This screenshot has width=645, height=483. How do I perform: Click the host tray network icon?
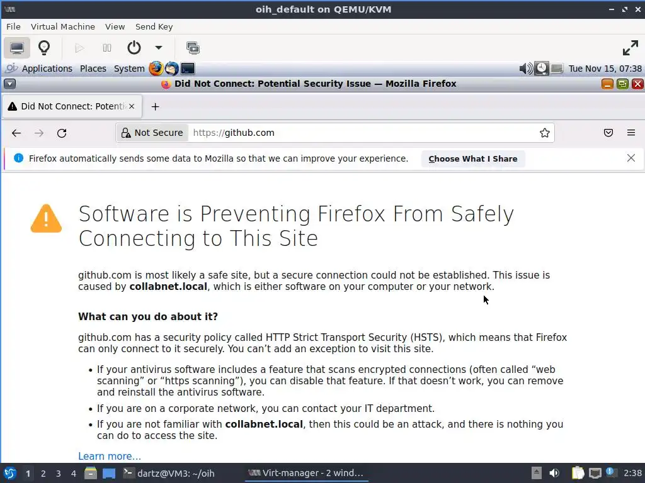595,473
